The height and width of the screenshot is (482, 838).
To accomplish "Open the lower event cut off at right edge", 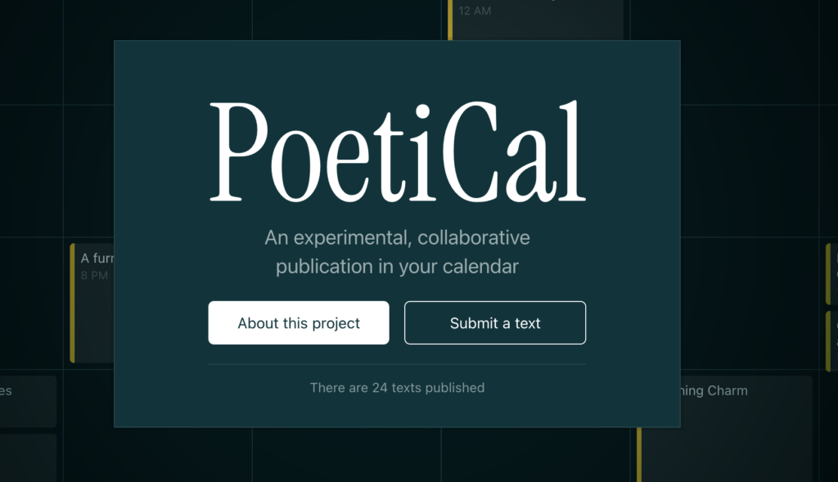I will click(832, 341).
